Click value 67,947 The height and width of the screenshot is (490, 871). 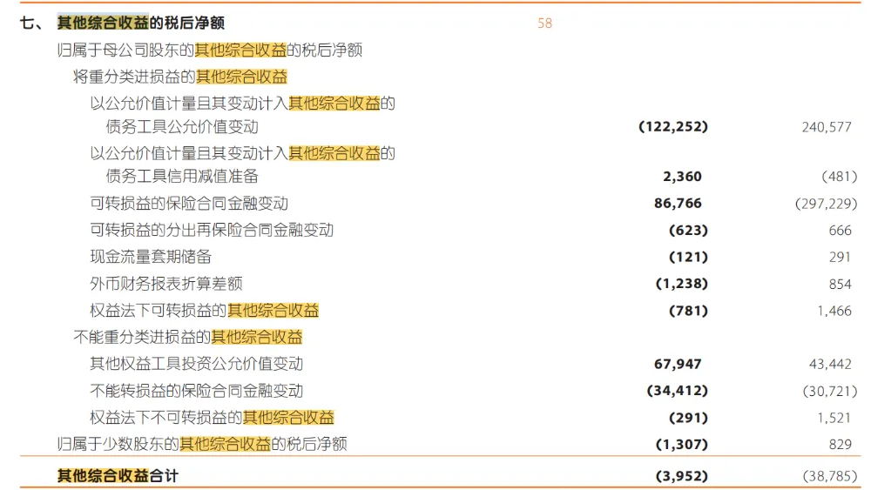point(678,364)
